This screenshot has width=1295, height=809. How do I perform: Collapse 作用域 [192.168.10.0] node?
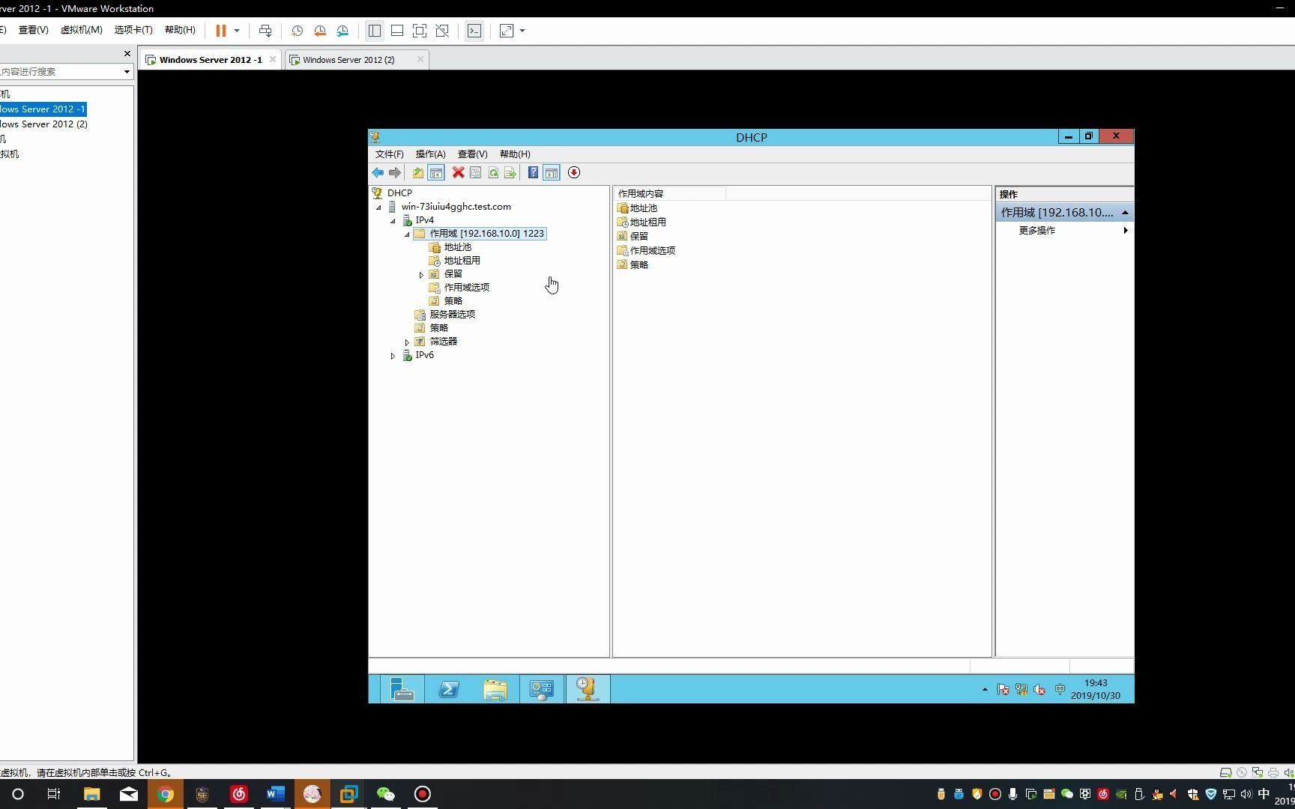pyautogui.click(x=407, y=234)
